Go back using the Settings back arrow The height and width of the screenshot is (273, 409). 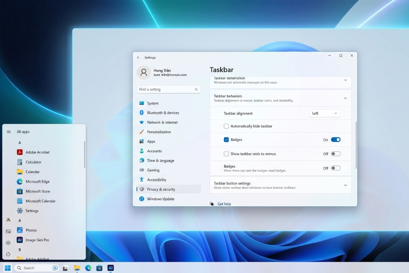(139, 57)
